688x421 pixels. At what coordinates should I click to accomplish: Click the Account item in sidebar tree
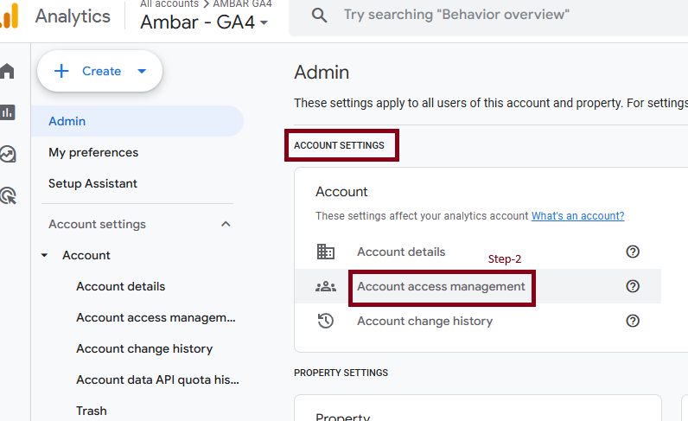click(x=86, y=255)
